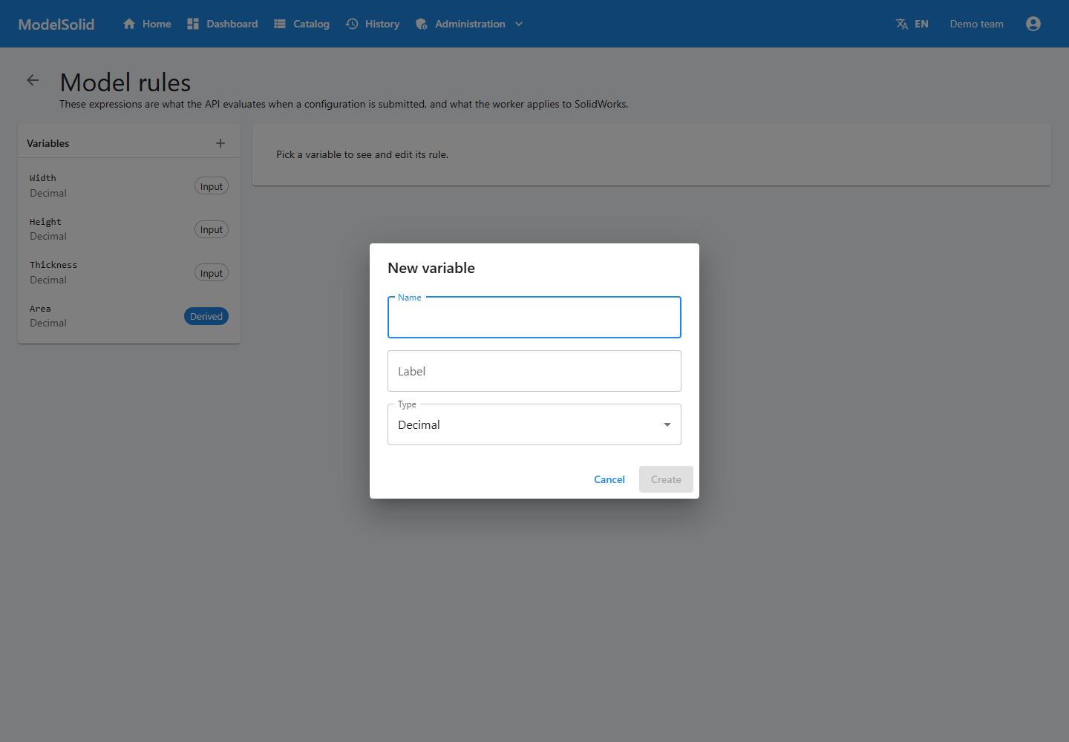Click the Model rules page heading
The image size is (1069, 742).
pos(125,82)
